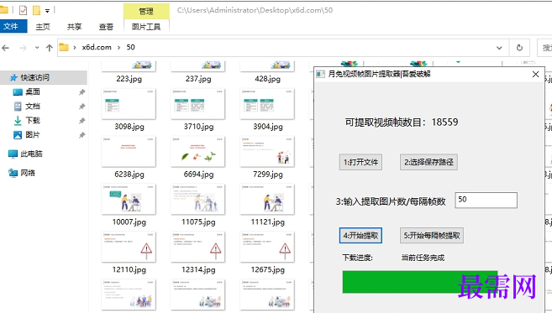552x313 pixels.
Task: Switch to the 查看 ribbon tab
Action: point(106,27)
